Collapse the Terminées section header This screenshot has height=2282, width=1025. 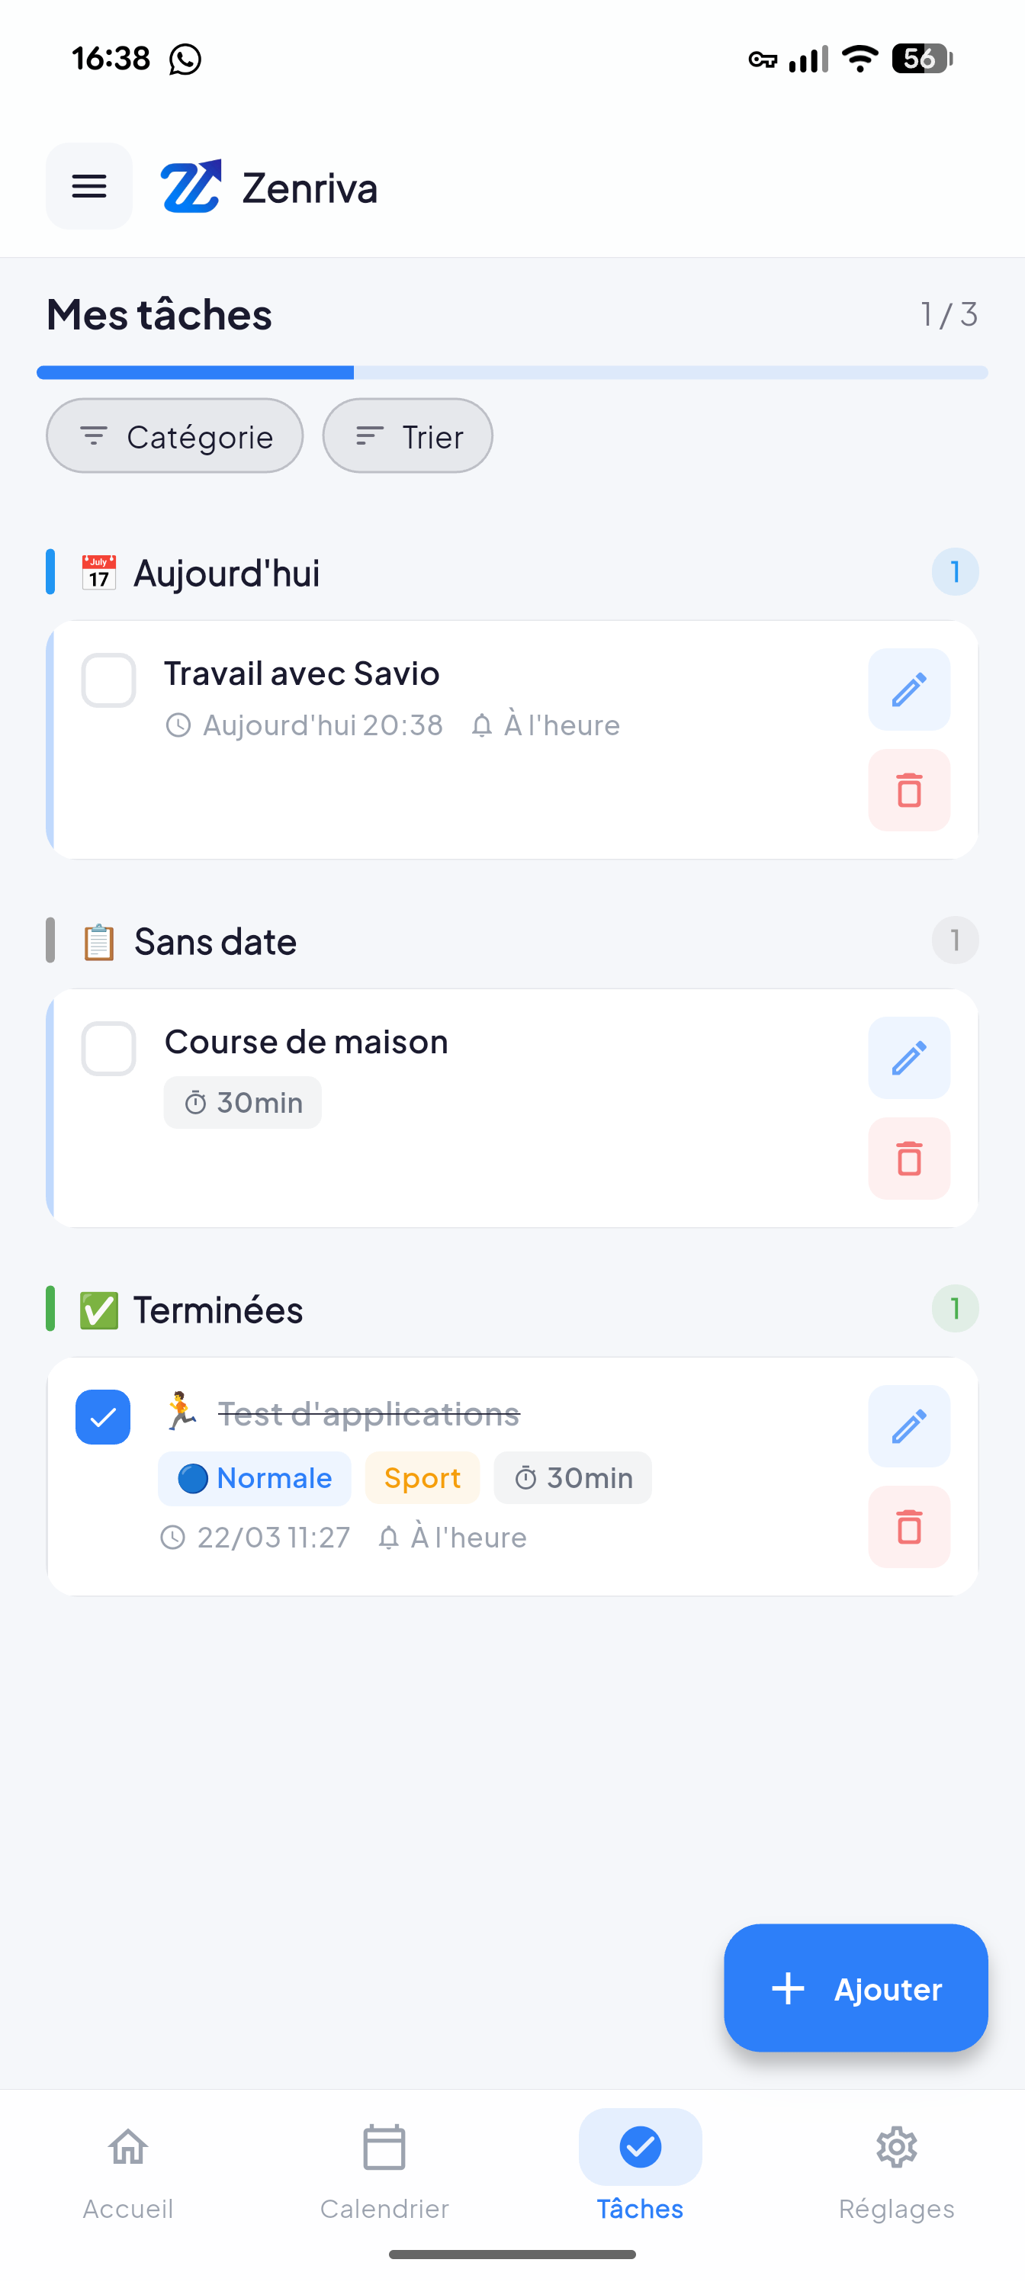click(218, 1310)
